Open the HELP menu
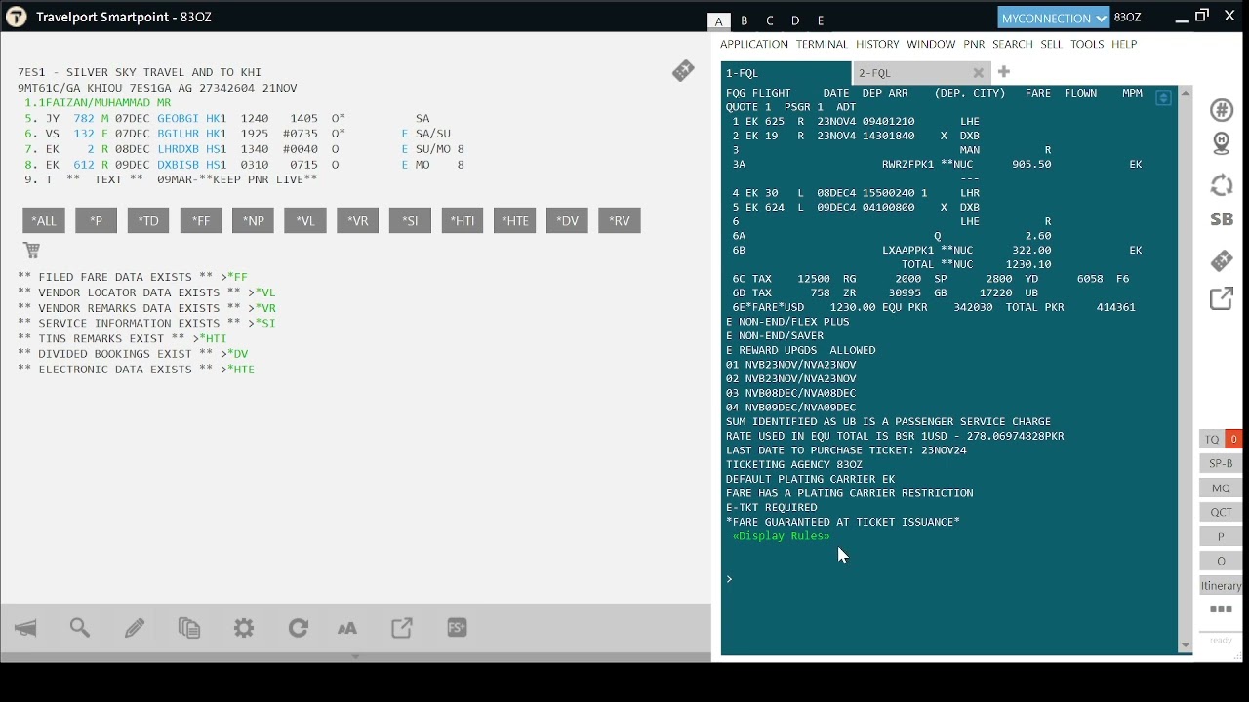This screenshot has width=1249, height=702. click(1124, 44)
